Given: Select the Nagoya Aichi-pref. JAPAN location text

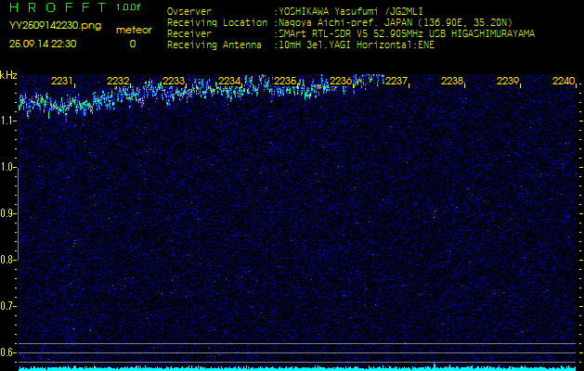Looking at the screenshot, I should (x=396, y=22).
